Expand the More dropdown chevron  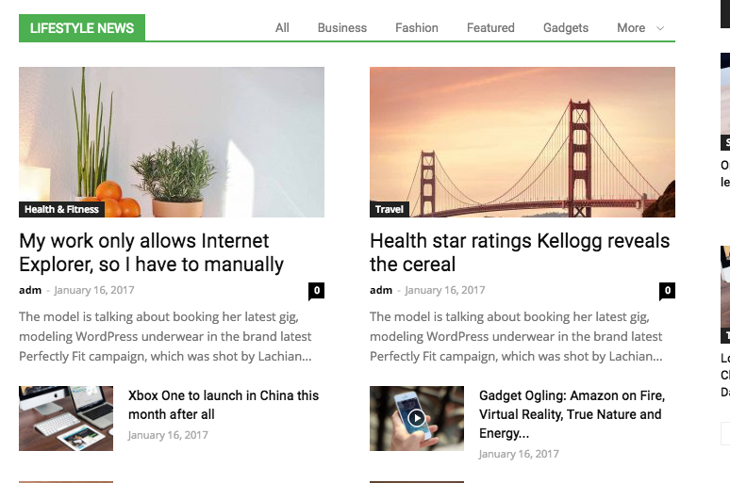tap(659, 28)
